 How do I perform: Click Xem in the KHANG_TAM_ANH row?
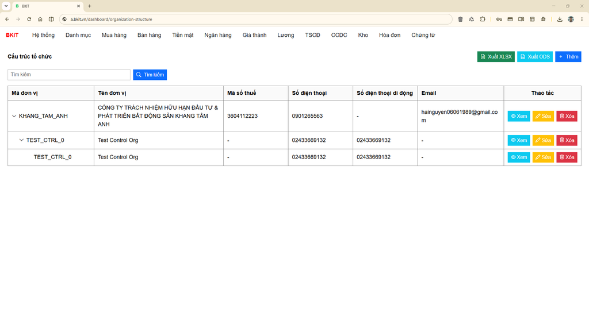point(519,116)
